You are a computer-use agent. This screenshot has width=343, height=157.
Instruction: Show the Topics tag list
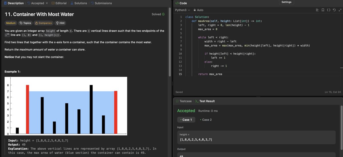(25, 23)
